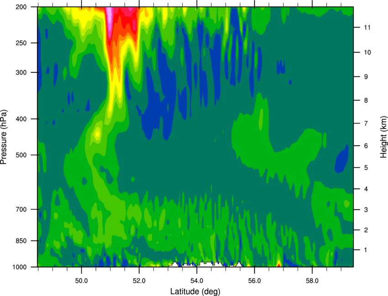The width and height of the screenshot is (388, 296).
Task: Click the 700 pressure tick label
Action: tap(21, 209)
